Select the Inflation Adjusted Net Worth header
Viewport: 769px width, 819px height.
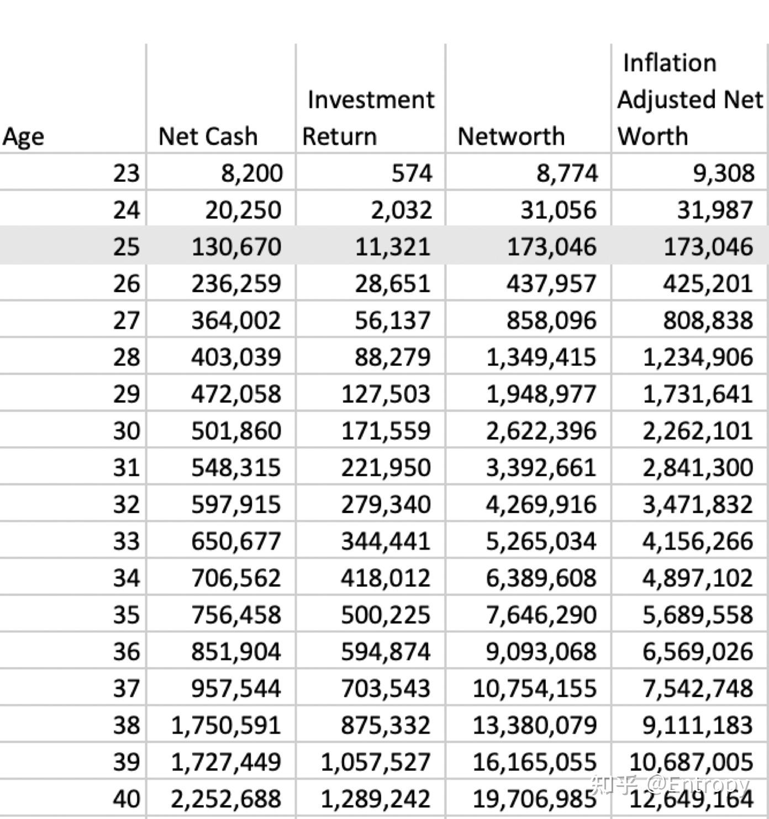click(689, 99)
